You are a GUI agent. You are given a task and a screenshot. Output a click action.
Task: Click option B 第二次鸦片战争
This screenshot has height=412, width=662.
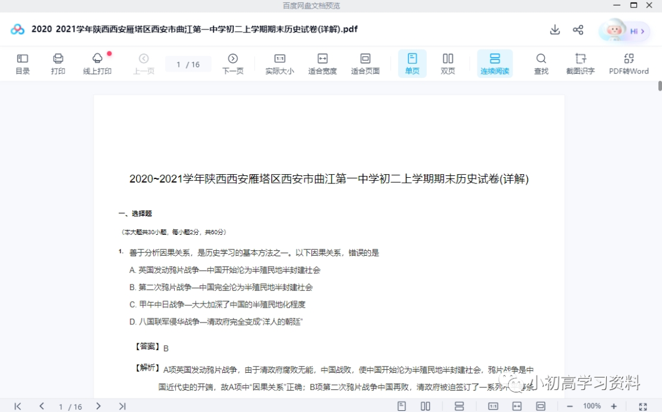tap(221, 288)
